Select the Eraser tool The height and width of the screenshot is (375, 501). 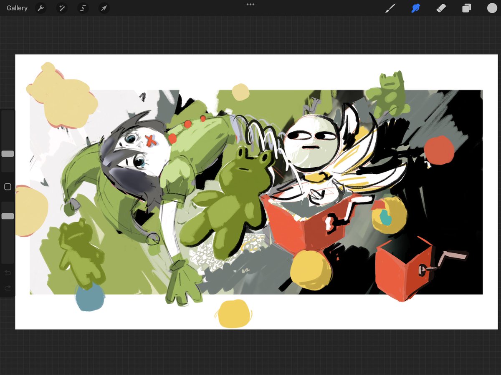pos(441,8)
